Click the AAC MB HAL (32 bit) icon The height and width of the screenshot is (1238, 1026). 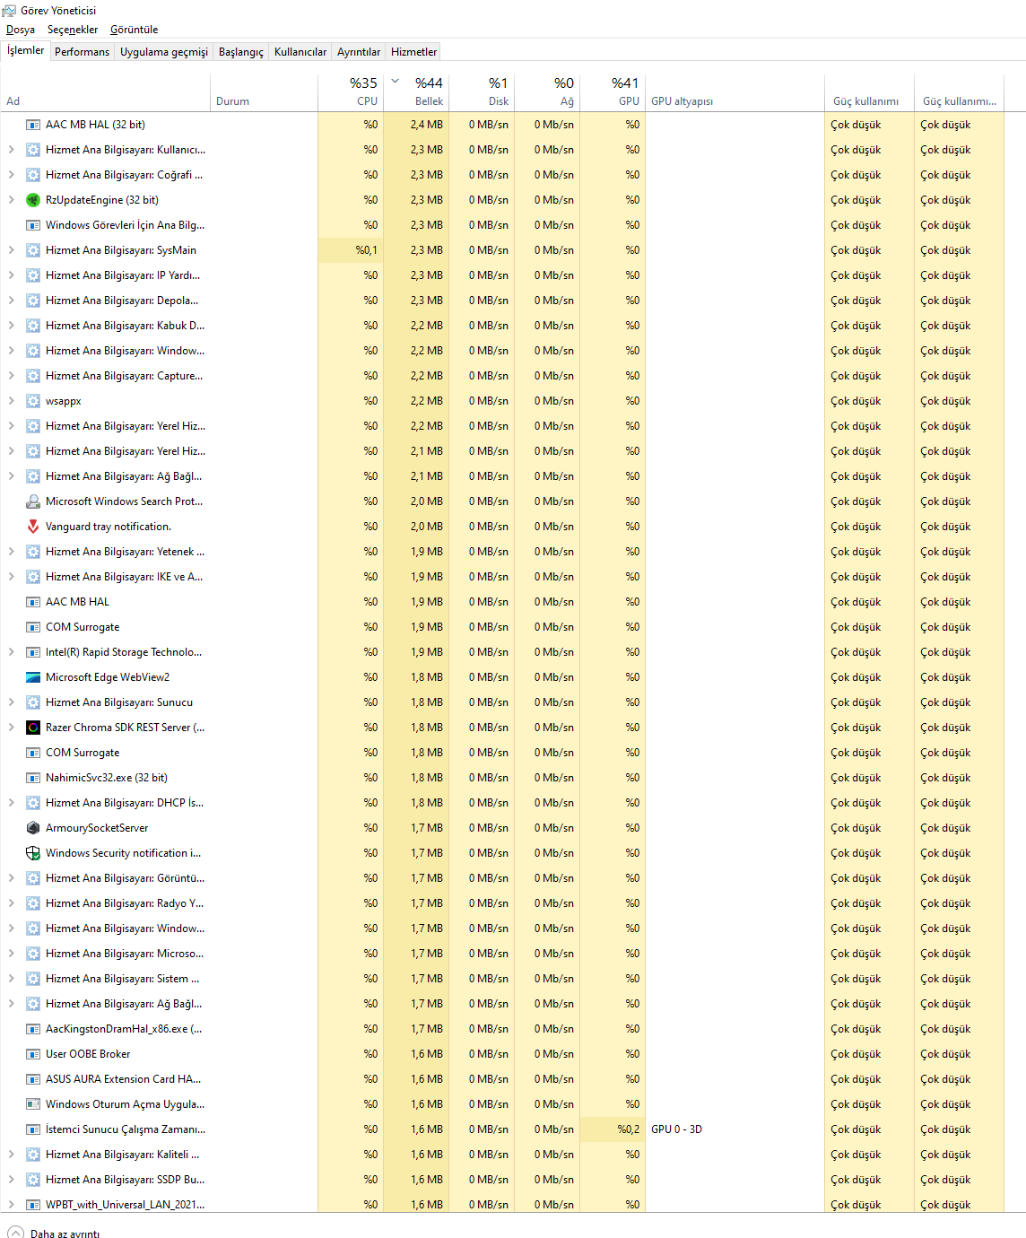coord(33,125)
